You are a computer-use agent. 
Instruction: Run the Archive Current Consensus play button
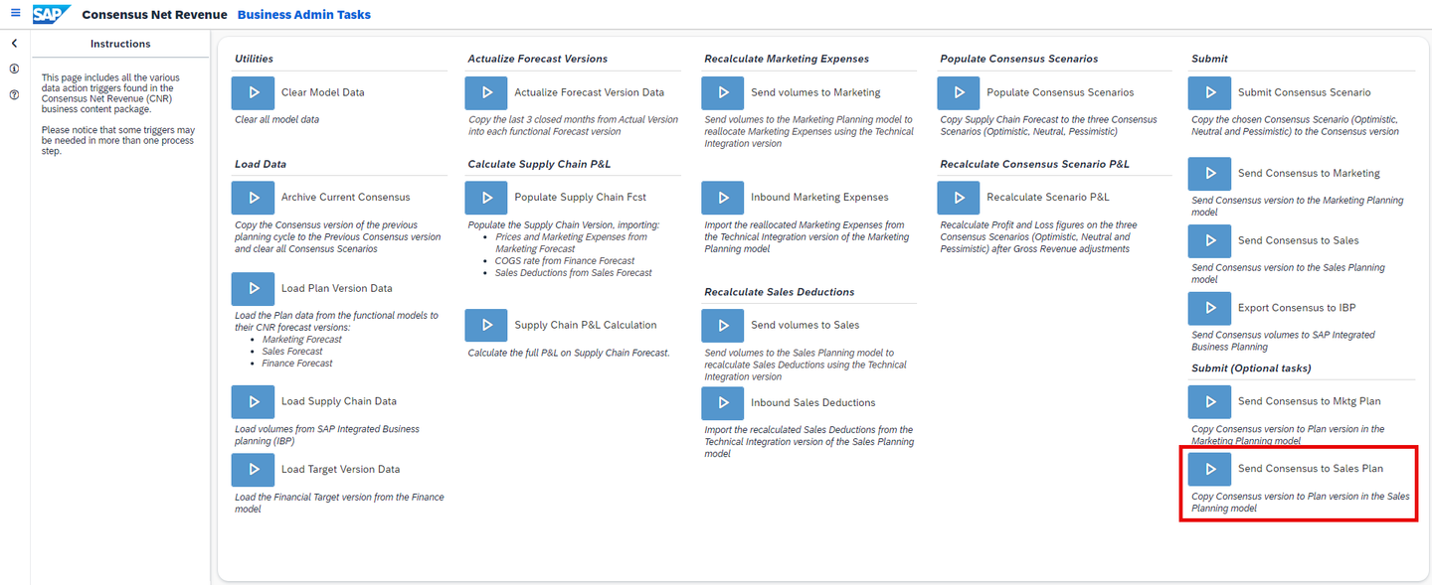[254, 198]
